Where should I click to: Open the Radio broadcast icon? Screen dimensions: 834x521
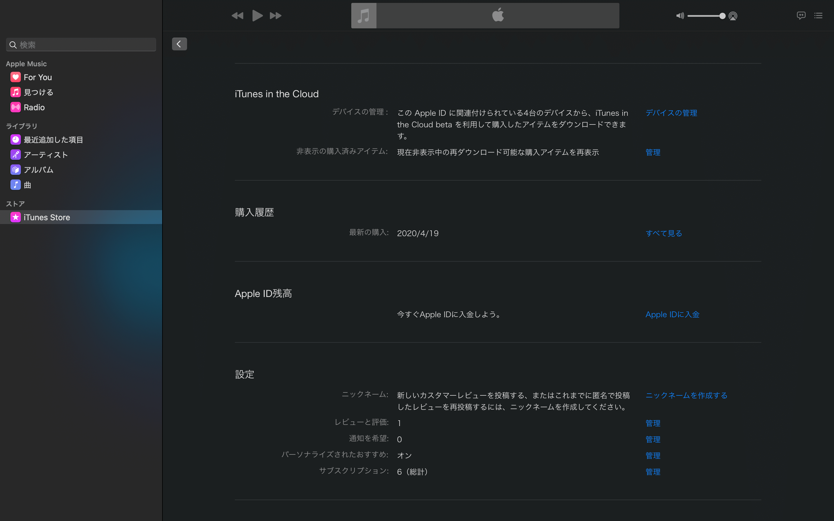tap(16, 107)
